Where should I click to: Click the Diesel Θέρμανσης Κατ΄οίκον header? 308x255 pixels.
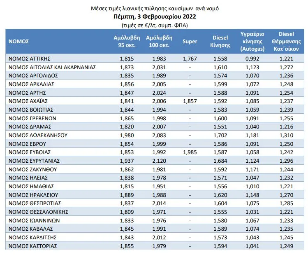tap(286, 42)
